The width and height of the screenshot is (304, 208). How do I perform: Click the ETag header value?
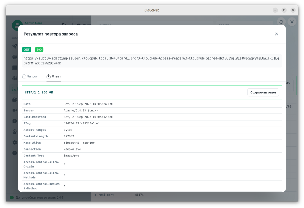(x=82, y=124)
